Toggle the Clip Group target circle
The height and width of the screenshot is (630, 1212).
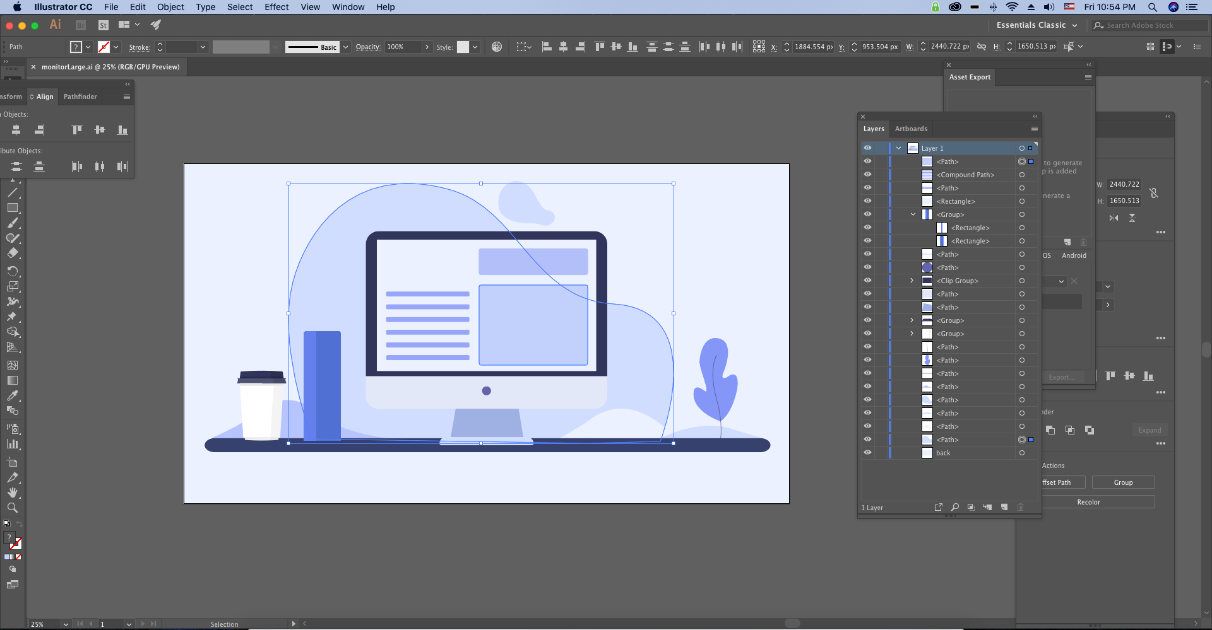pos(1022,281)
